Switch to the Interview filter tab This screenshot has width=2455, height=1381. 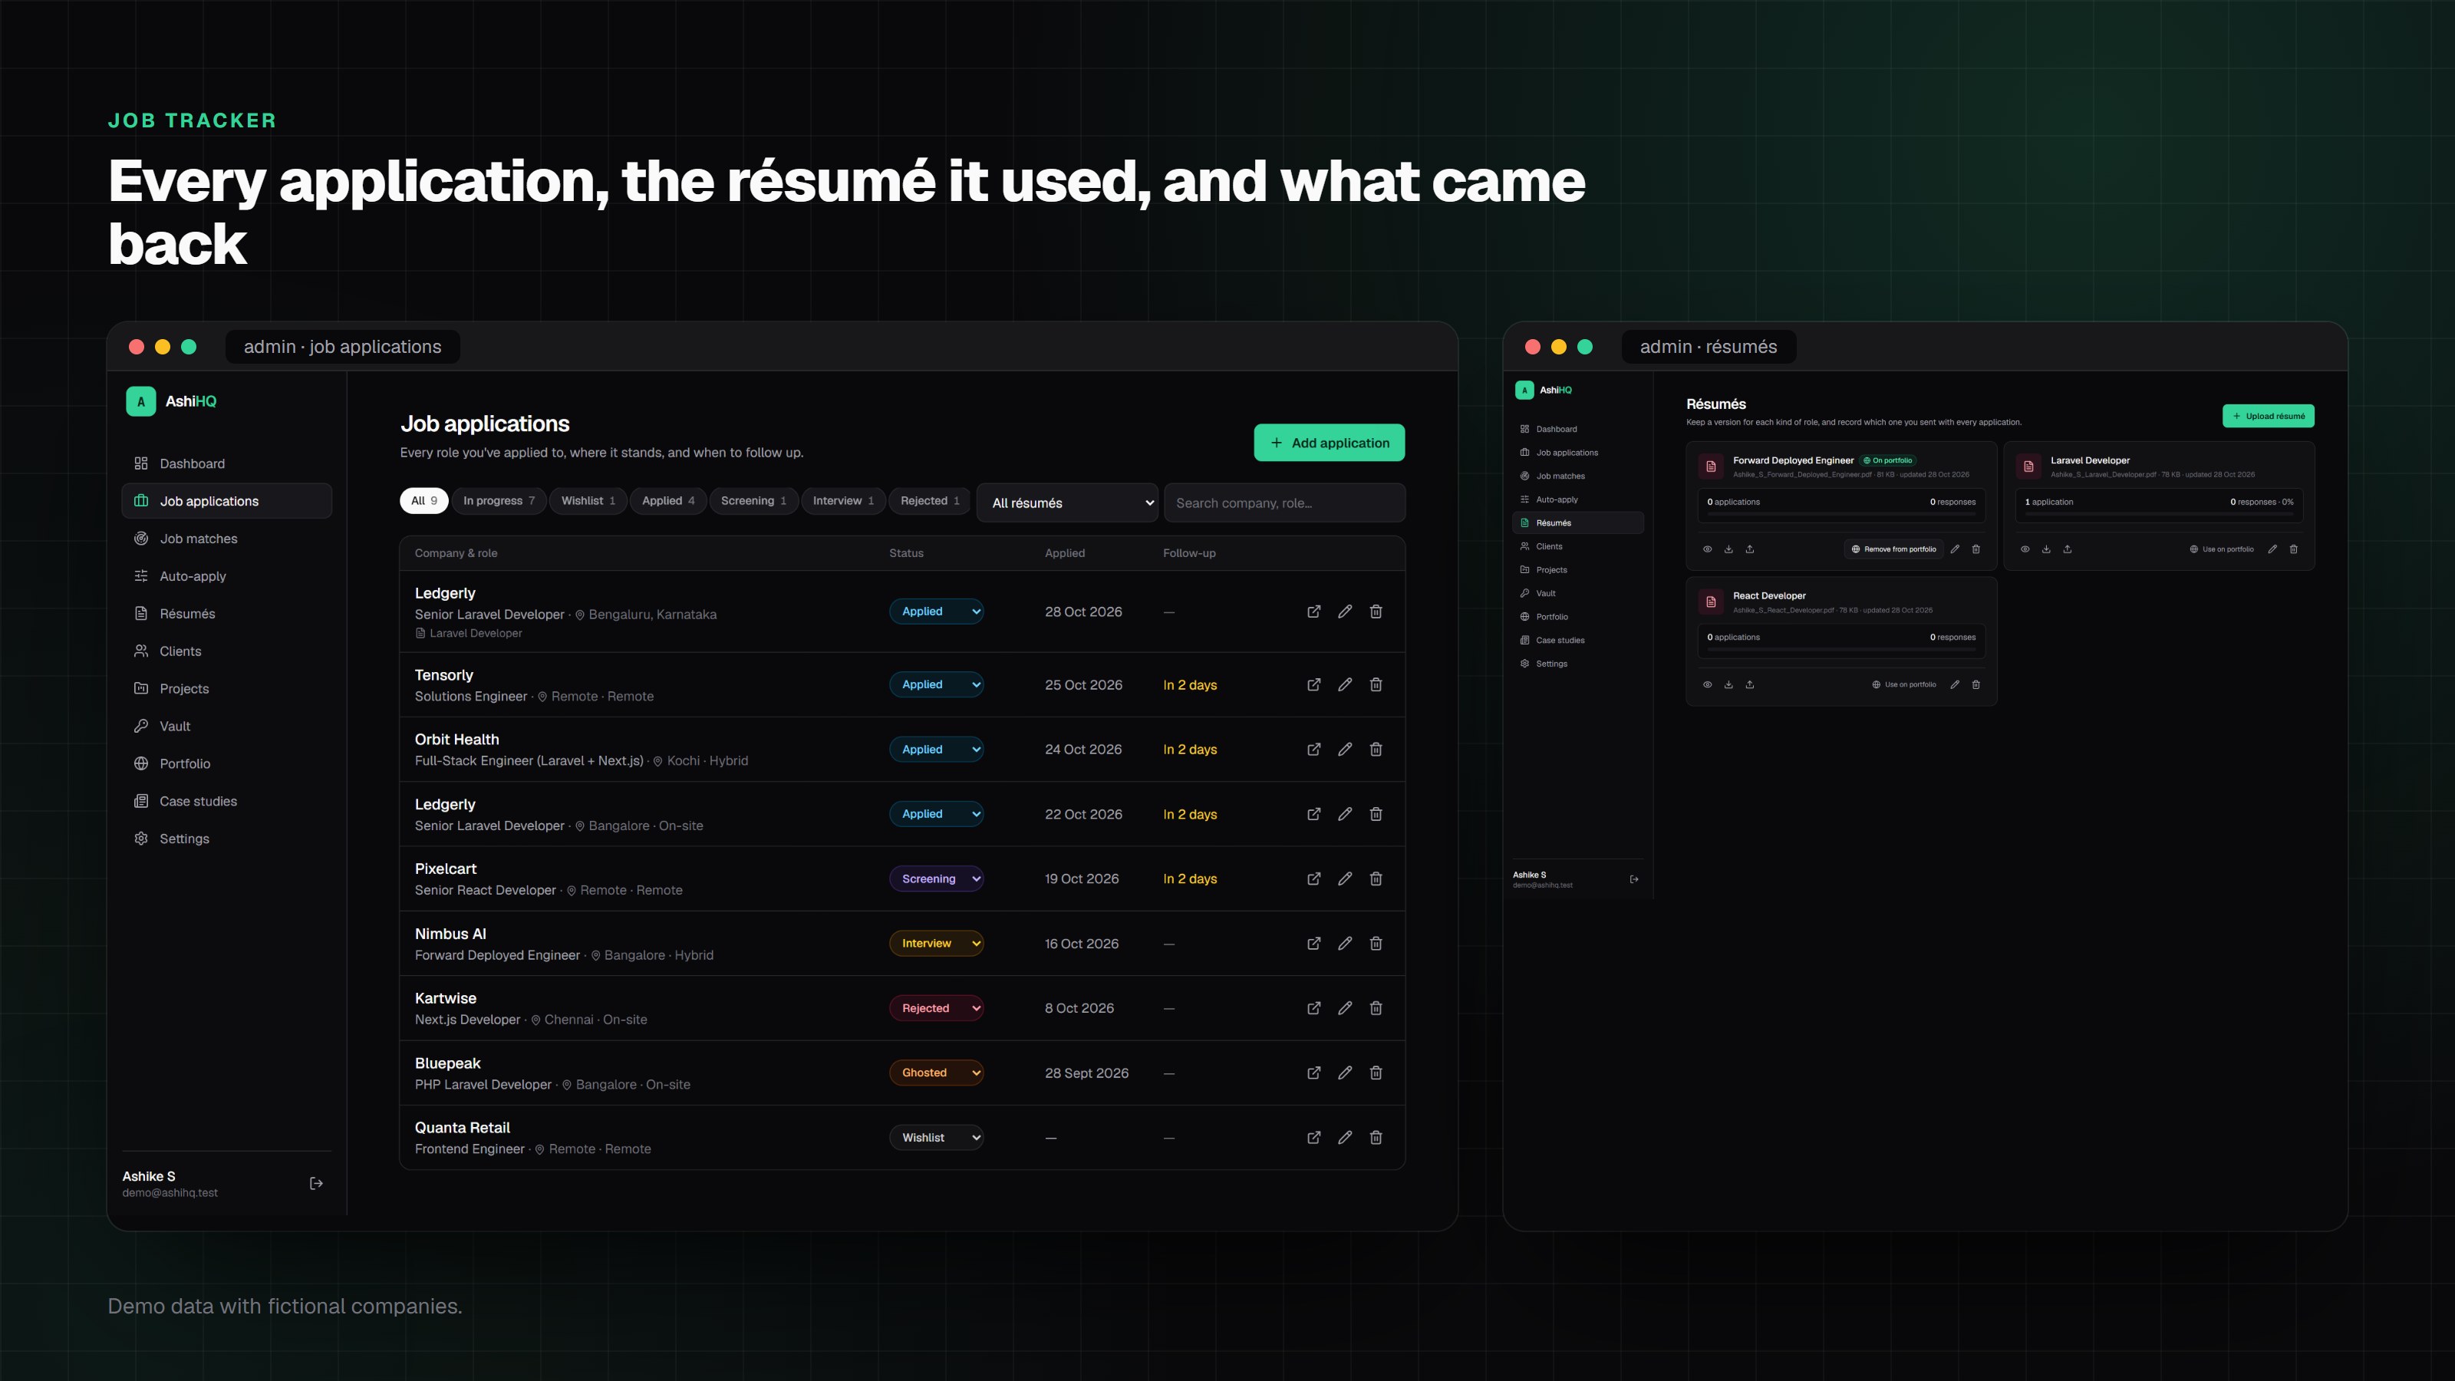pyautogui.click(x=843, y=500)
